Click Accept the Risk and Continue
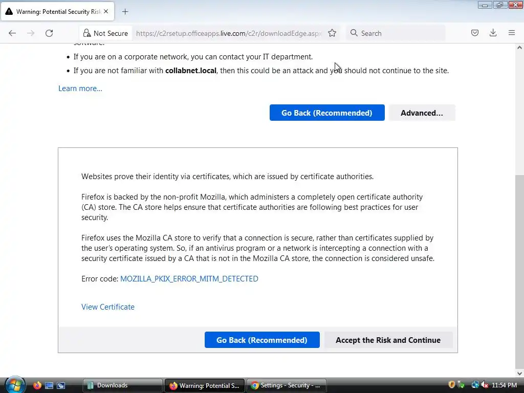 pos(388,340)
